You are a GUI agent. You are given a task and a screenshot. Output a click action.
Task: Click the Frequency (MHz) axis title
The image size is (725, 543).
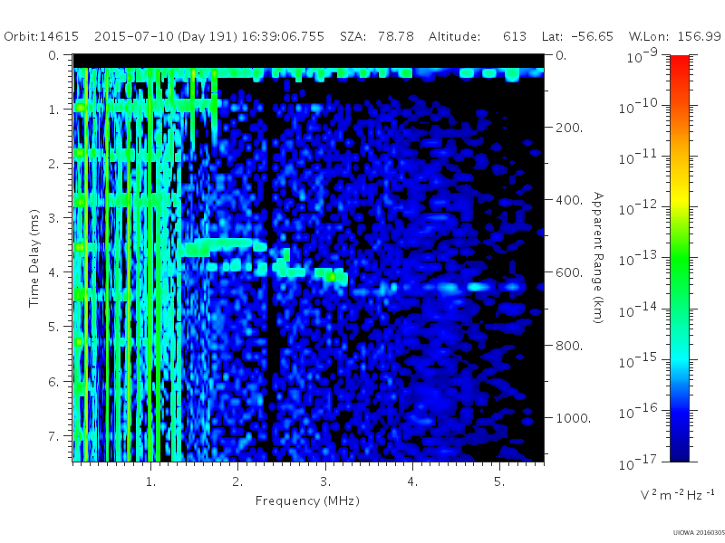pos(307,501)
